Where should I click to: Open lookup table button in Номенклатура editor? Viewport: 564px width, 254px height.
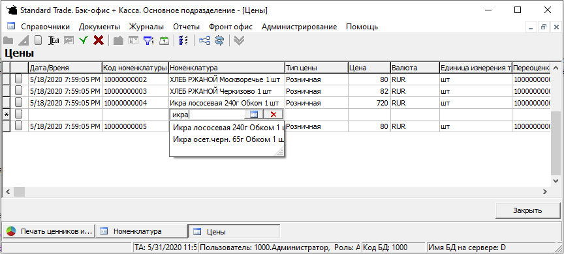(x=254, y=115)
